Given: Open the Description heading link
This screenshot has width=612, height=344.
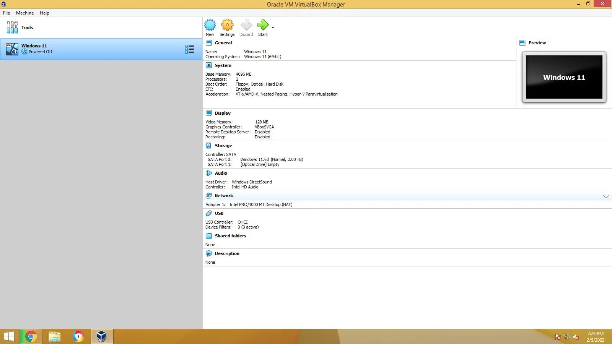Looking at the screenshot, I should click(227, 253).
